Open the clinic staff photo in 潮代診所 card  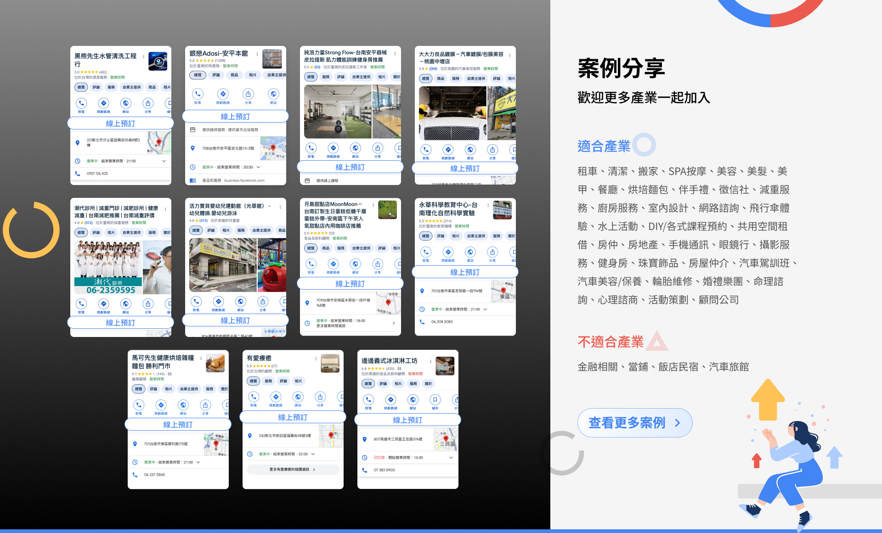[107, 268]
